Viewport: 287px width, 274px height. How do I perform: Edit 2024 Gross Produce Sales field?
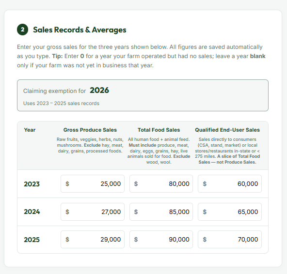(93, 212)
